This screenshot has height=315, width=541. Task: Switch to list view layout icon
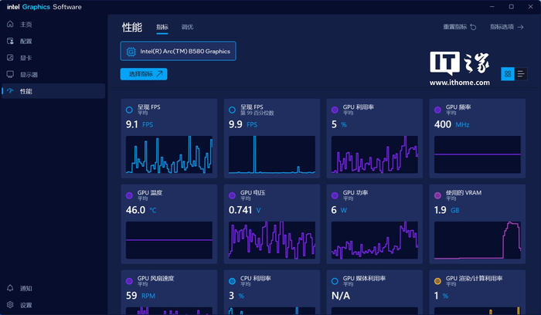[x=521, y=74]
